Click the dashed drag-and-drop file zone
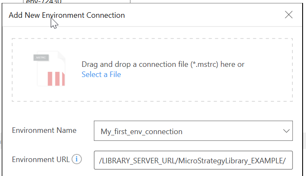Screen dimensions: 306x176 pyautogui.click(x=152, y=70)
